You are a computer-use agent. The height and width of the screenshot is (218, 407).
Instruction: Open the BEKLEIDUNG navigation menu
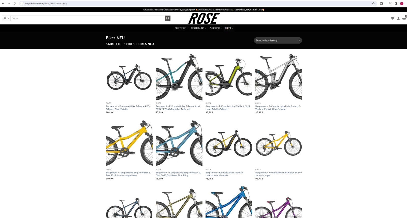[199, 28]
